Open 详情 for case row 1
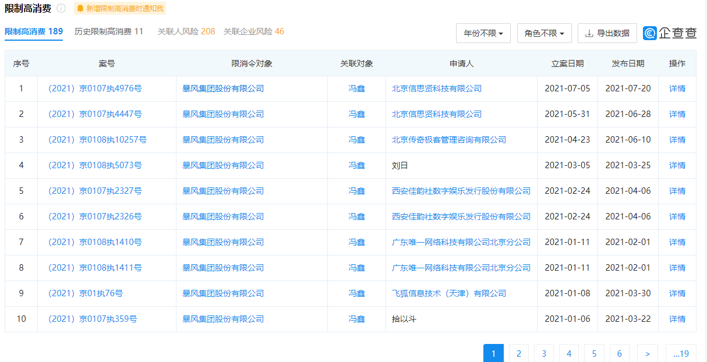 (677, 88)
